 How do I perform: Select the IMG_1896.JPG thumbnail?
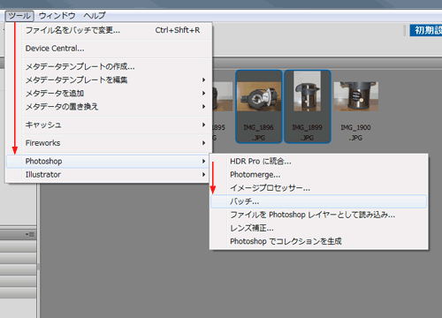click(x=259, y=107)
